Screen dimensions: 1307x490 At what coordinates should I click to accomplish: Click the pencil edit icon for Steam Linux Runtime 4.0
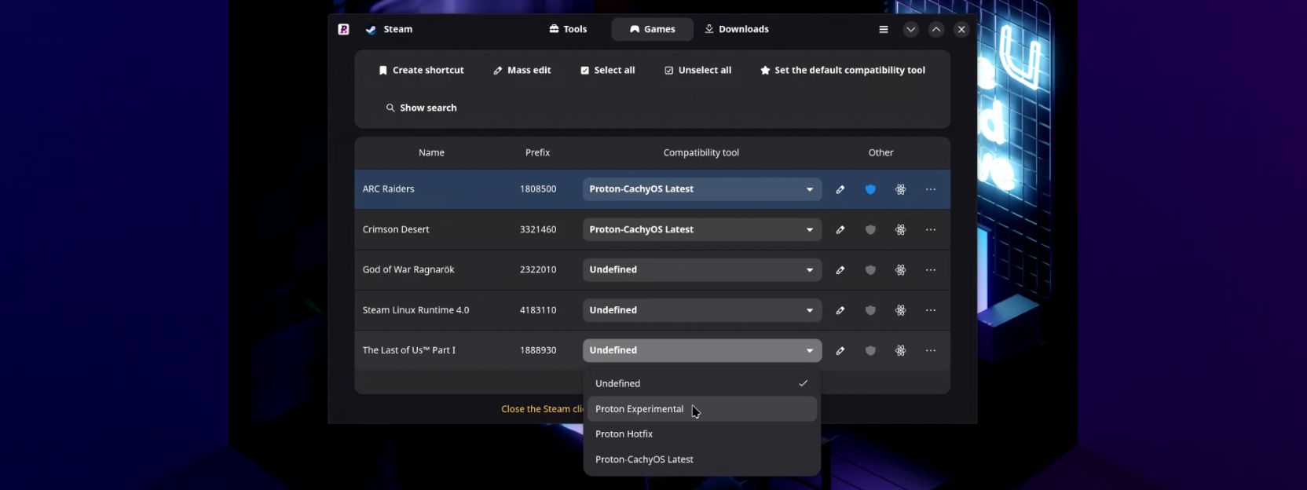840,310
